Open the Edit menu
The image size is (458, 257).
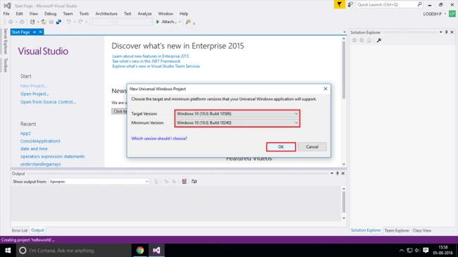click(x=19, y=13)
